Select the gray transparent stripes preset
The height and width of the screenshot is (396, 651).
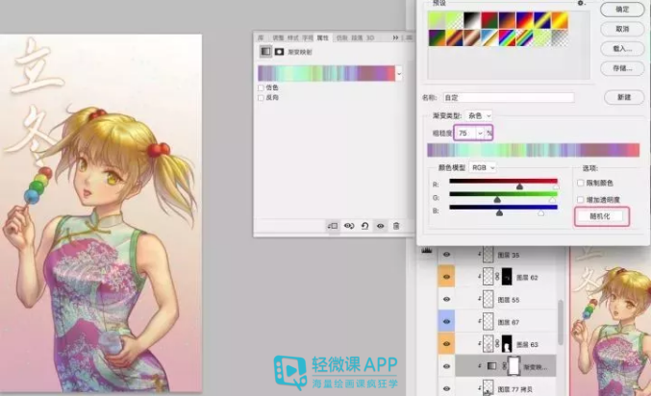pos(560,37)
